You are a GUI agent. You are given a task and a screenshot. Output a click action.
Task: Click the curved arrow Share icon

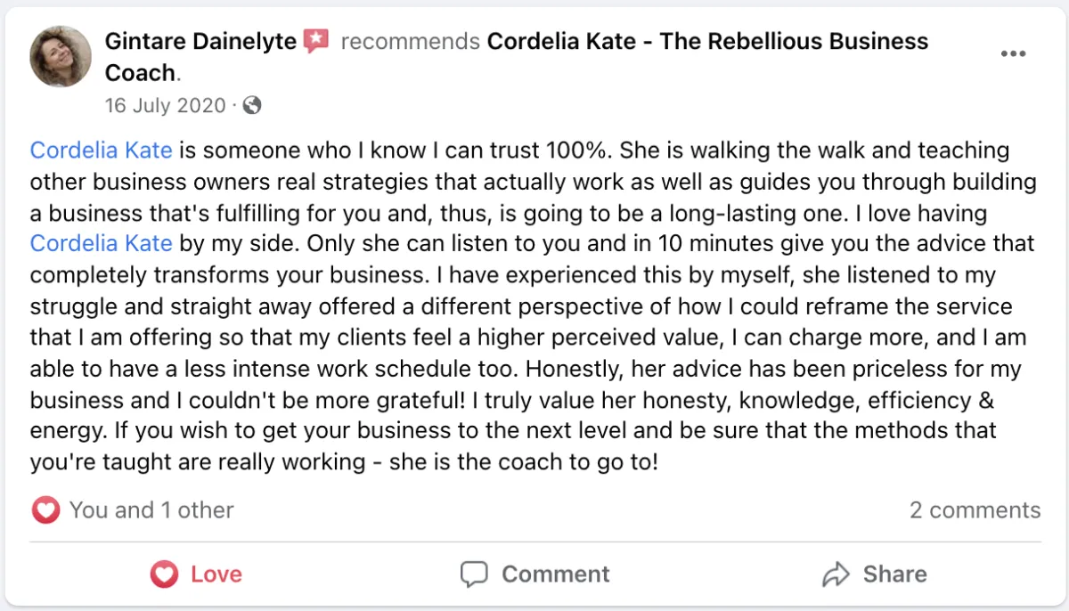point(836,574)
